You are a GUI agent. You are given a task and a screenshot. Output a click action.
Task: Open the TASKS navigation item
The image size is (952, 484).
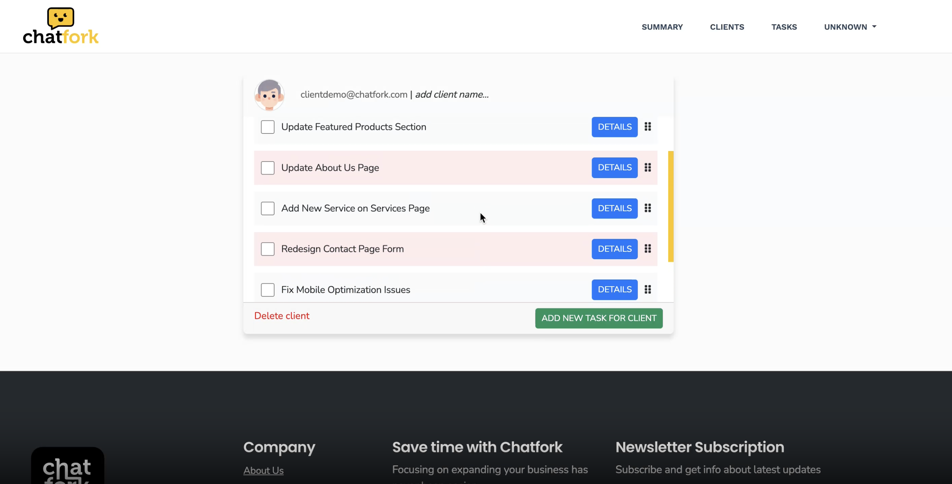coord(784,27)
